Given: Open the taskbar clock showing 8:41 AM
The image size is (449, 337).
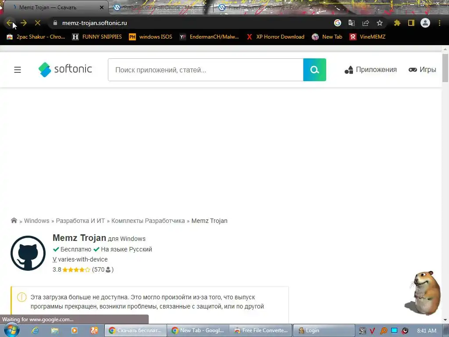Looking at the screenshot, I should point(427,331).
